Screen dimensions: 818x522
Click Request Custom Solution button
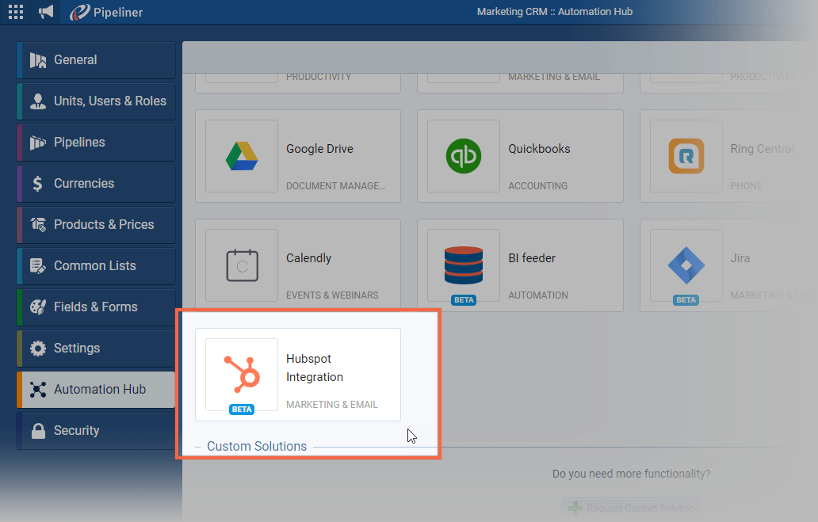pos(631,508)
